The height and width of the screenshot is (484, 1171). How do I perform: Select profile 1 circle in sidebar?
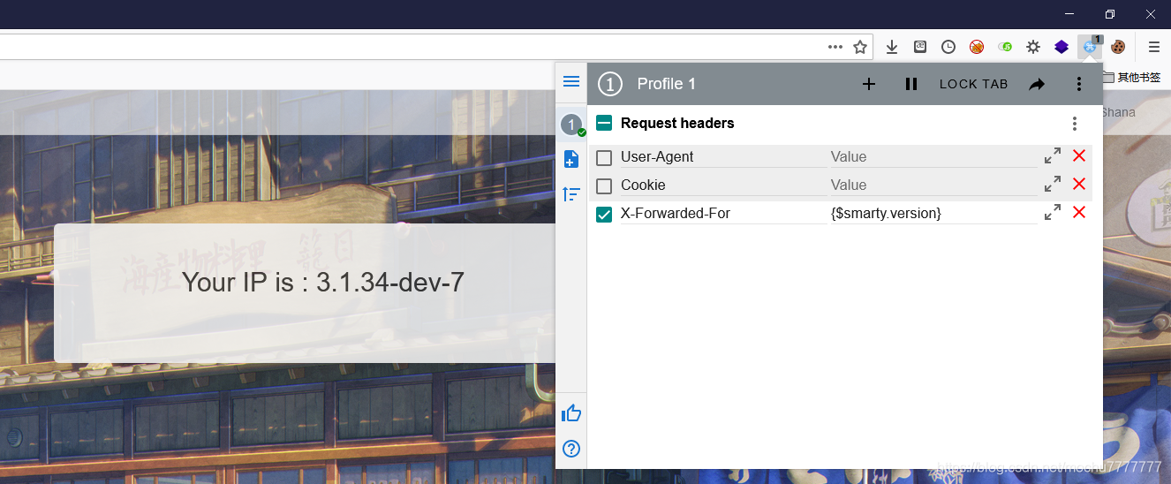click(571, 125)
